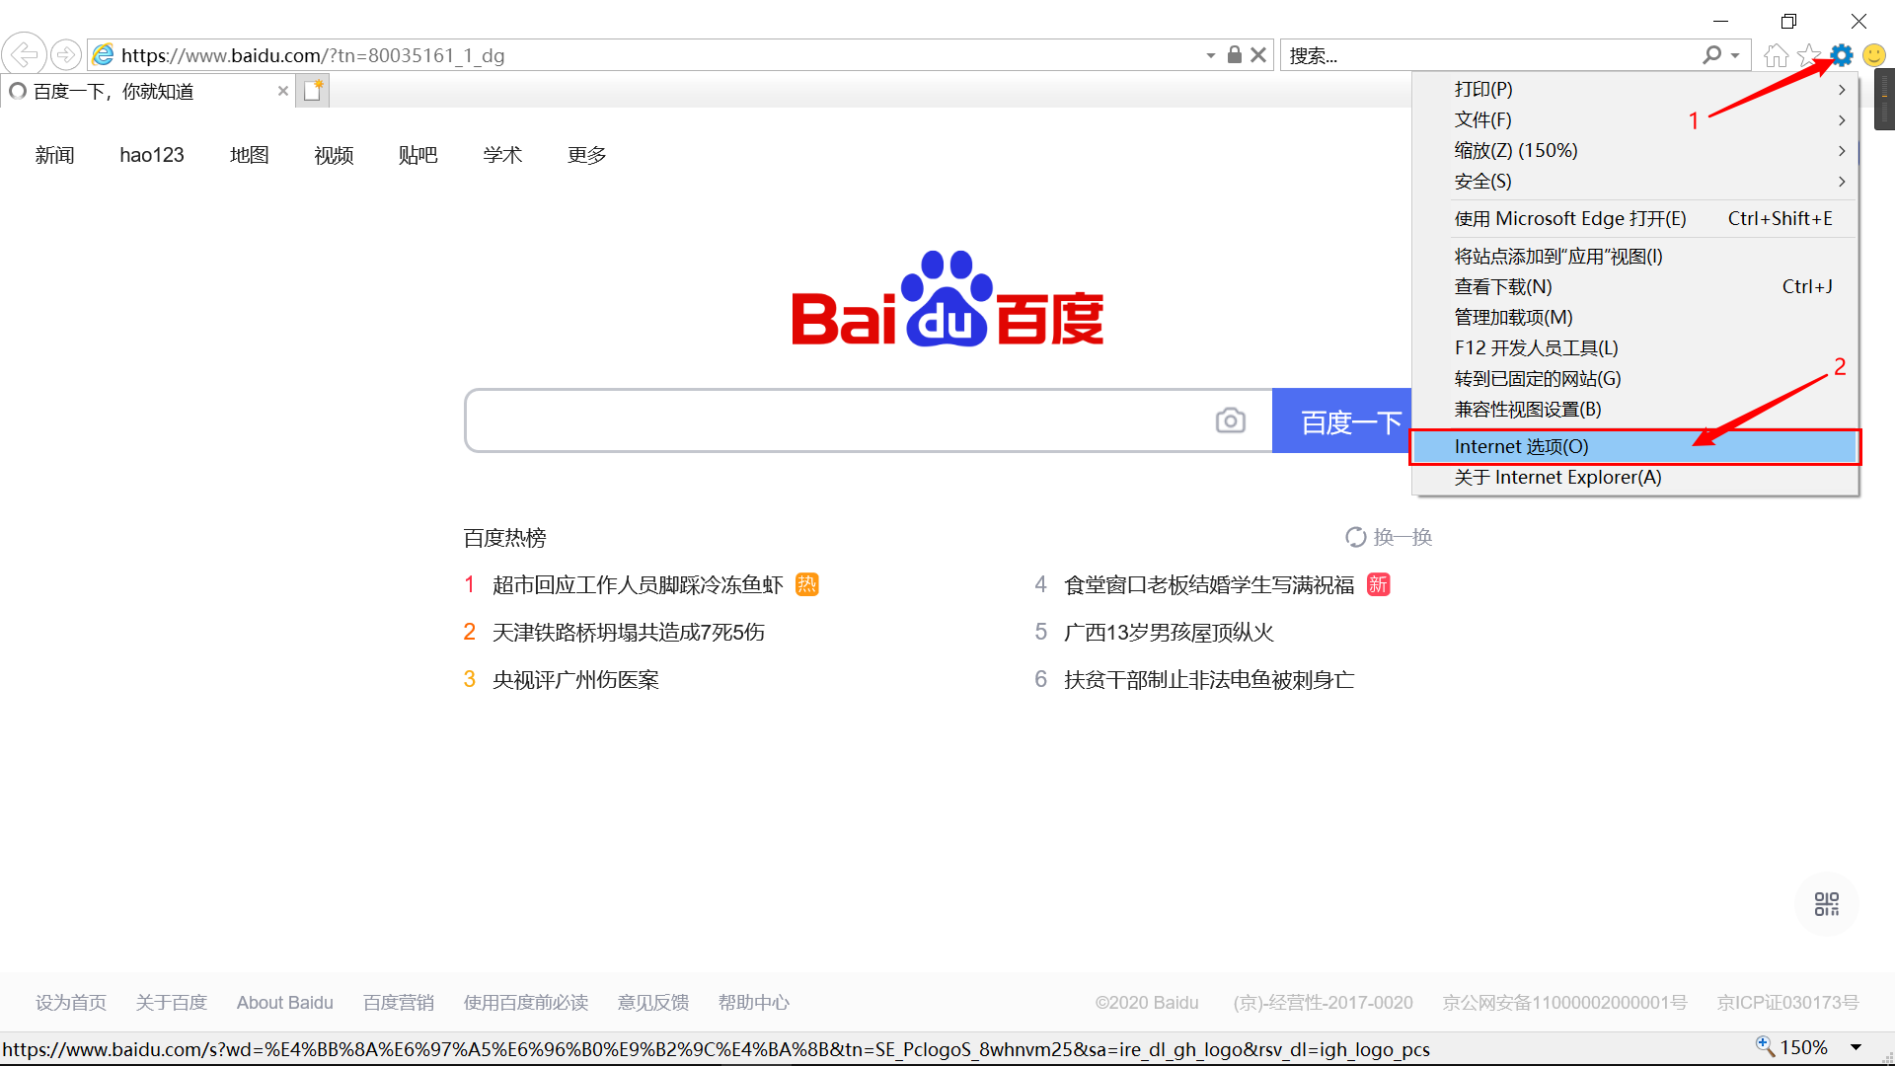Open hot item 扶贫干部制止非法电鱼被刺身亡

pos(1209,679)
